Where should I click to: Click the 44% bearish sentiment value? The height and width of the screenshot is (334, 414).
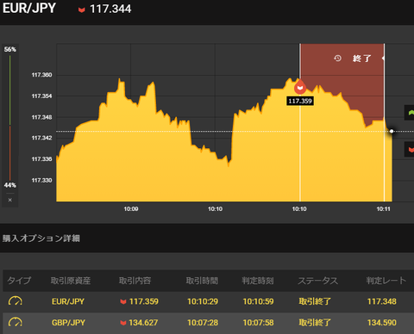pyautogui.click(x=10, y=185)
